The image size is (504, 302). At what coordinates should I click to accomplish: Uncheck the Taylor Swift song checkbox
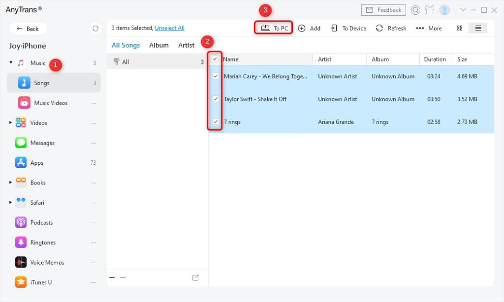pos(216,99)
